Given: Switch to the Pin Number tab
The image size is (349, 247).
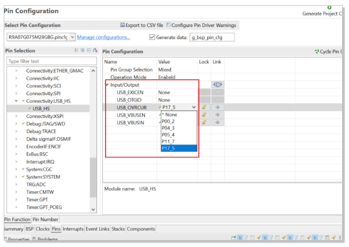Looking at the screenshot, I should pos(45,219).
